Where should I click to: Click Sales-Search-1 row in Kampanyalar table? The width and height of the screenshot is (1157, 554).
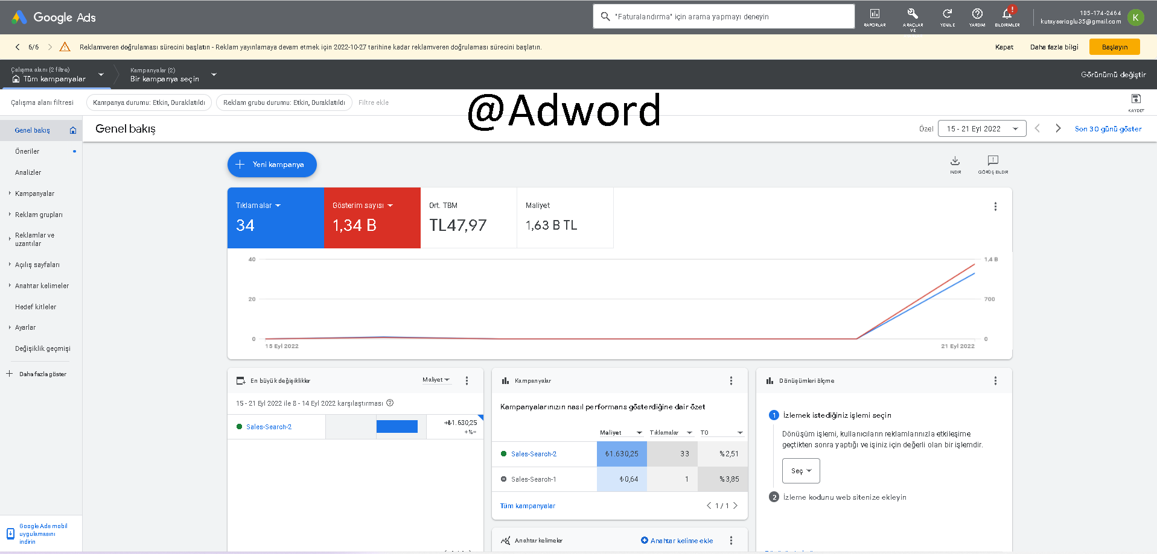tap(620, 479)
